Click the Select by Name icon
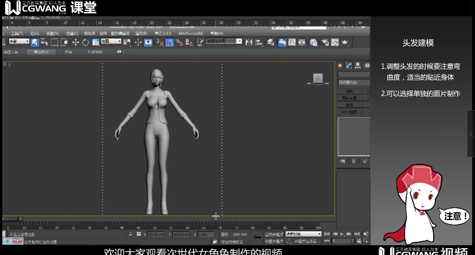The height and width of the screenshot is (255, 475). click(44, 42)
